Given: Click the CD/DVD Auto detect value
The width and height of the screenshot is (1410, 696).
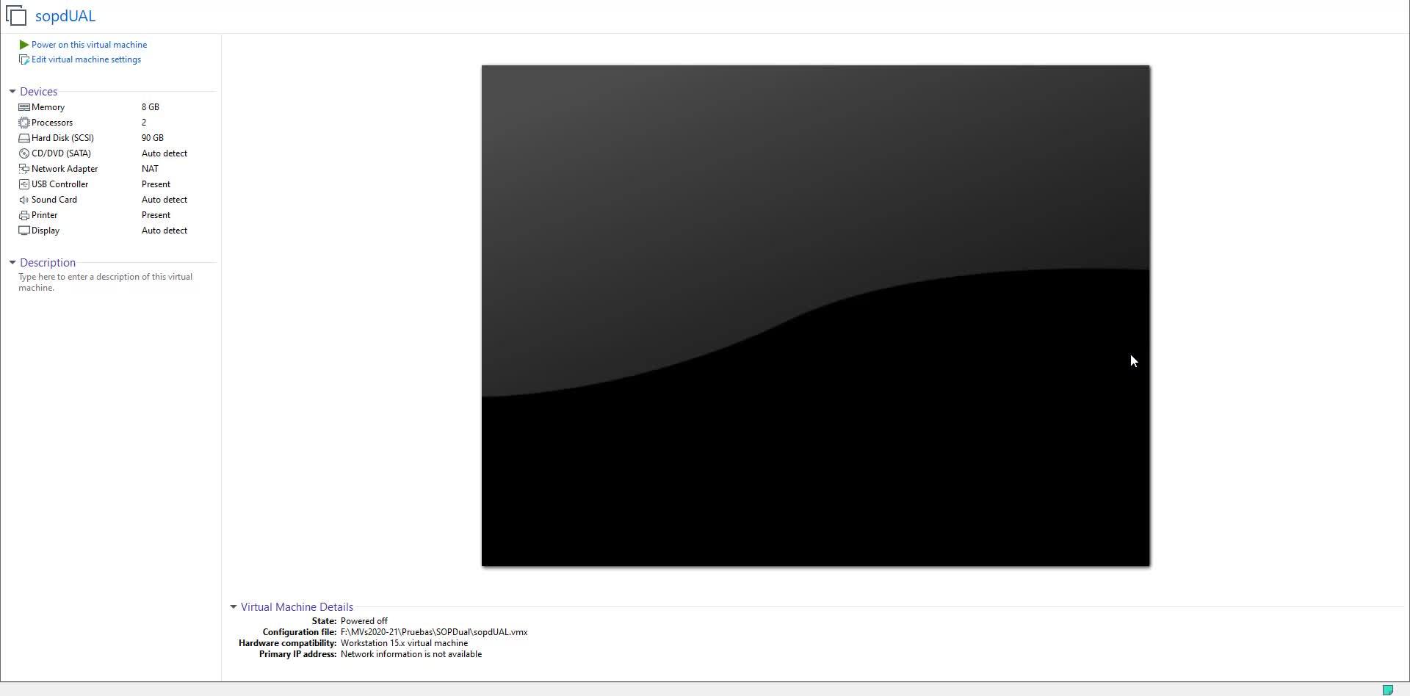Looking at the screenshot, I should [164, 153].
